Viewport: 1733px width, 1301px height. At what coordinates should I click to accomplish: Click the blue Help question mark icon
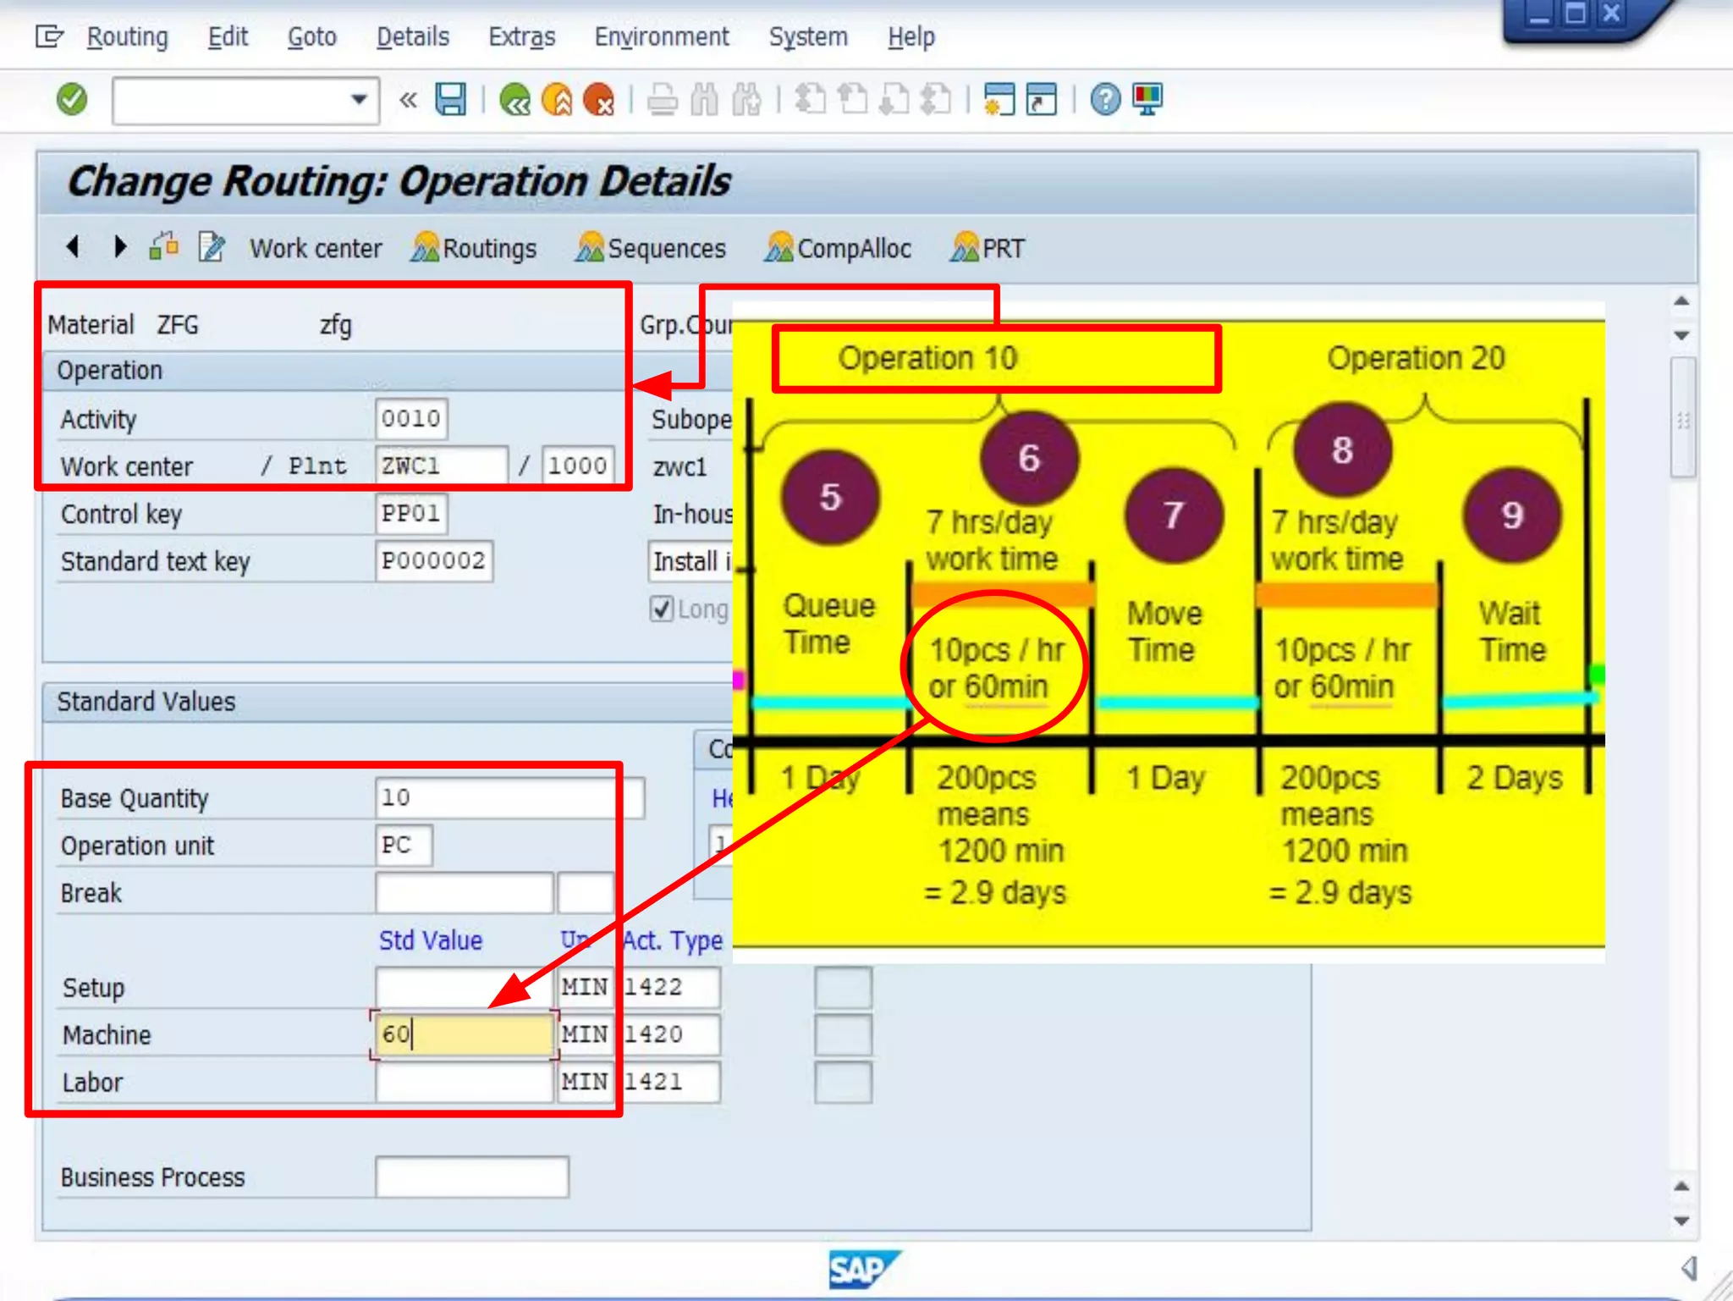1104,100
